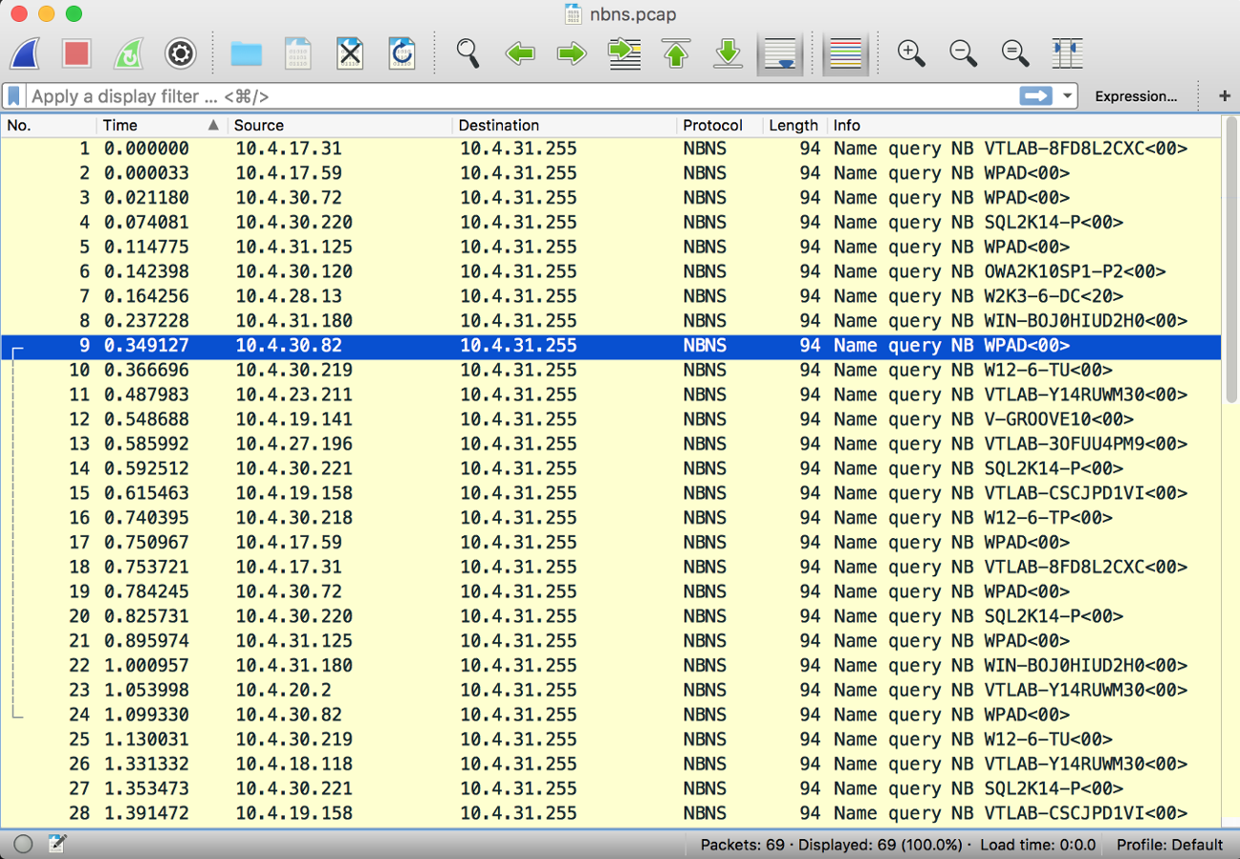Image resolution: width=1240 pixels, height=859 pixels.
Task: Select packet 7 W2K3-6-DC<20> row
Action: (611, 296)
